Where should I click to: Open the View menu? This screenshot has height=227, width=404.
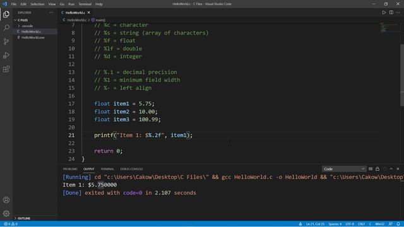click(x=52, y=4)
